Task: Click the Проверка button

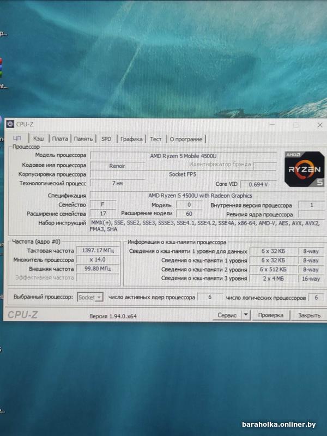Action: point(270,316)
